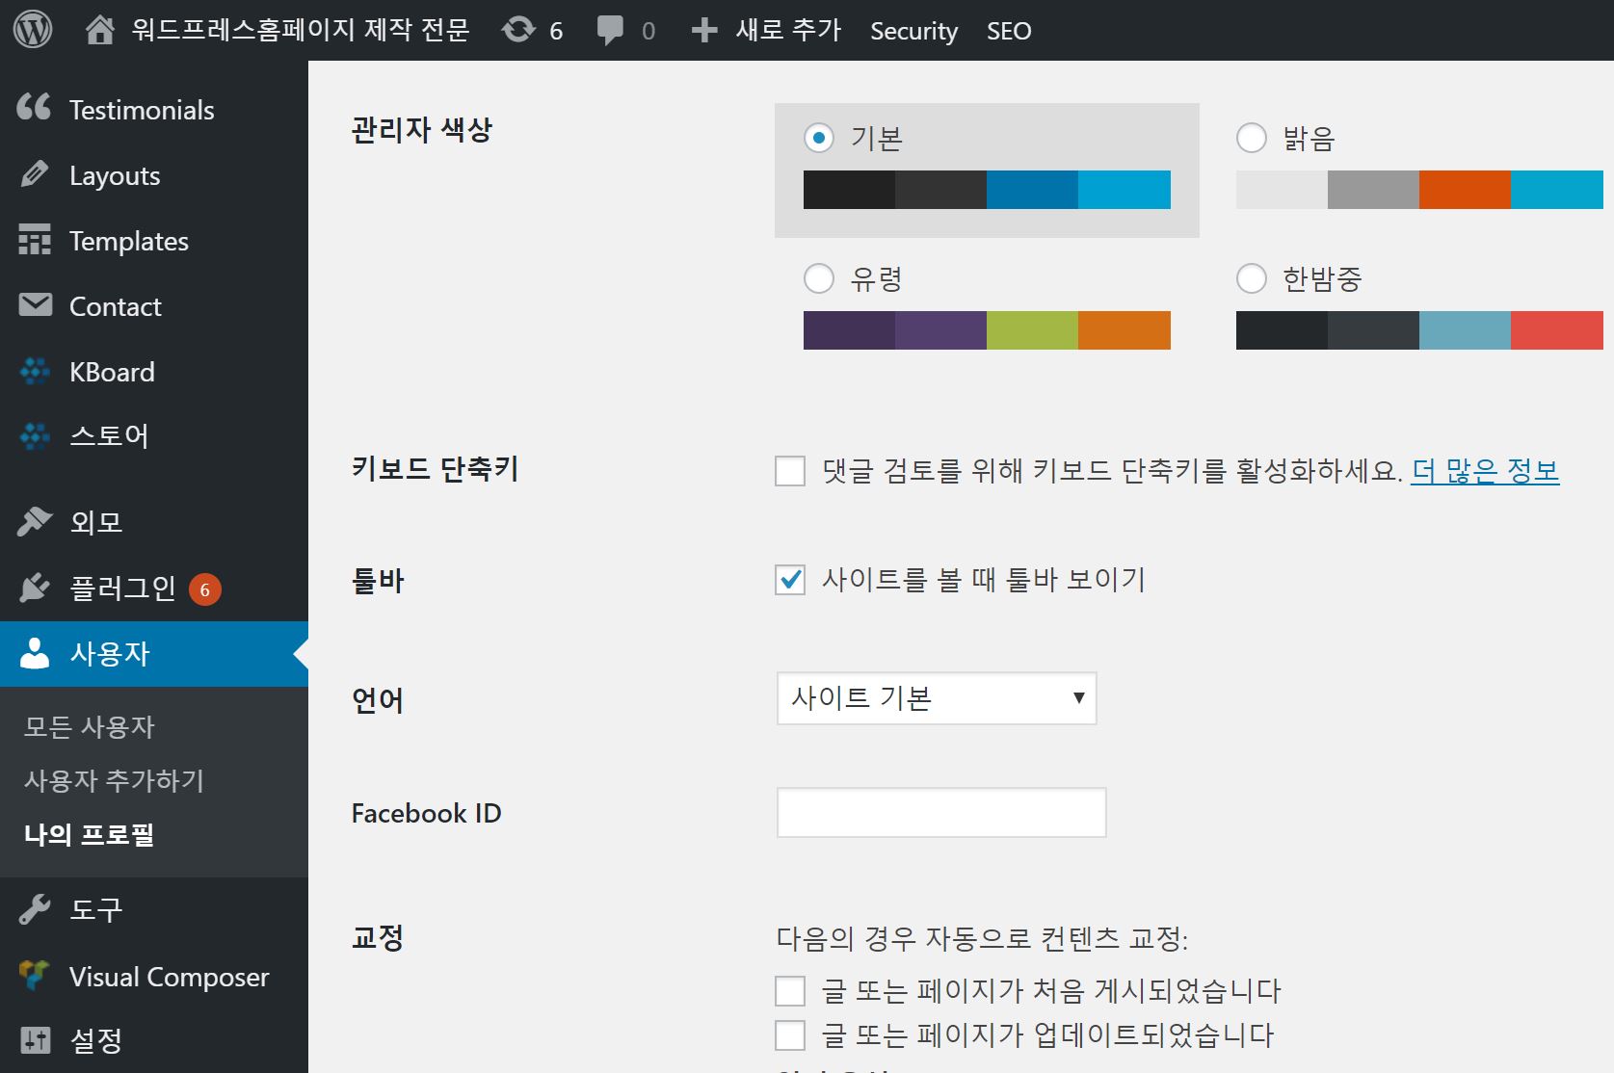Image resolution: width=1614 pixels, height=1073 pixels.
Task: Open the 더 많은 정보 link
Action: [1484, 471]
